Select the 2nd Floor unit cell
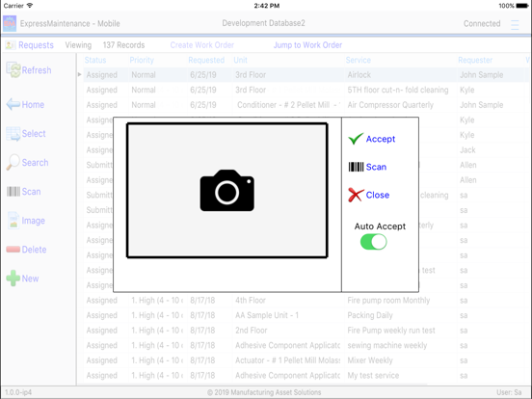Viewport: 532px width, 399px height. tap(288, 331)
